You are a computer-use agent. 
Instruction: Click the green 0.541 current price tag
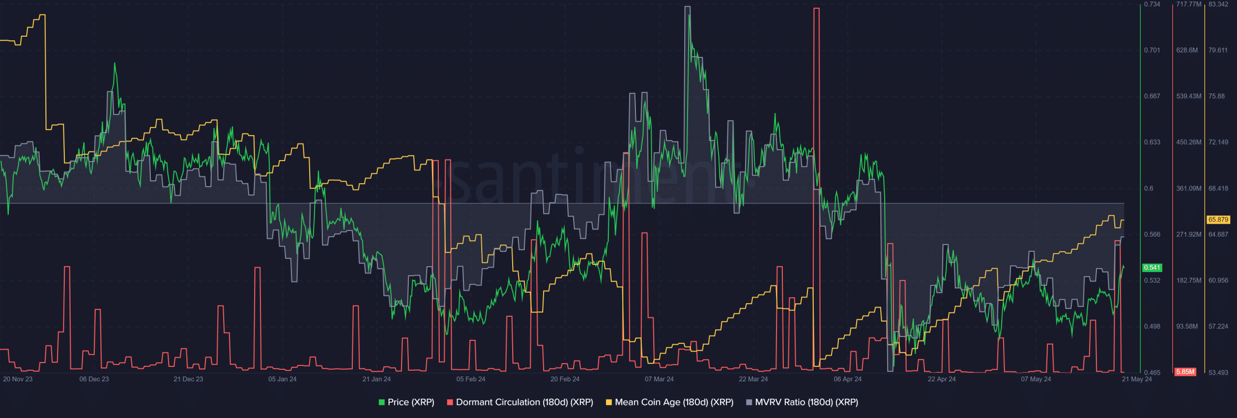1152,268
